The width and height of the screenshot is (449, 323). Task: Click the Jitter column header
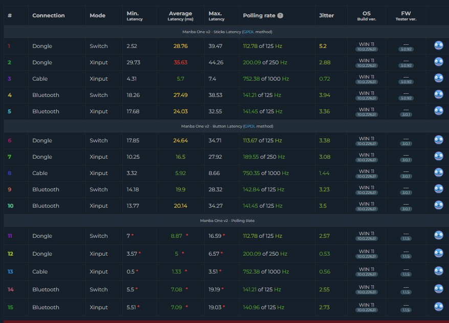(x=326, y=15)
